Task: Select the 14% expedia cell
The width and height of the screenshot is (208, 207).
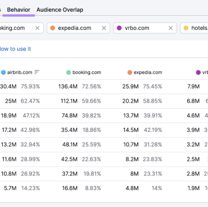Action: click(x=157, y=188)
